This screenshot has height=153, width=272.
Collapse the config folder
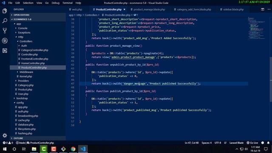click(20, 103)
